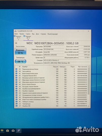The width and height of the screenshot is (102, 136).
Task: Click the status icon of attribute 09
Action: tap(16, 71)
